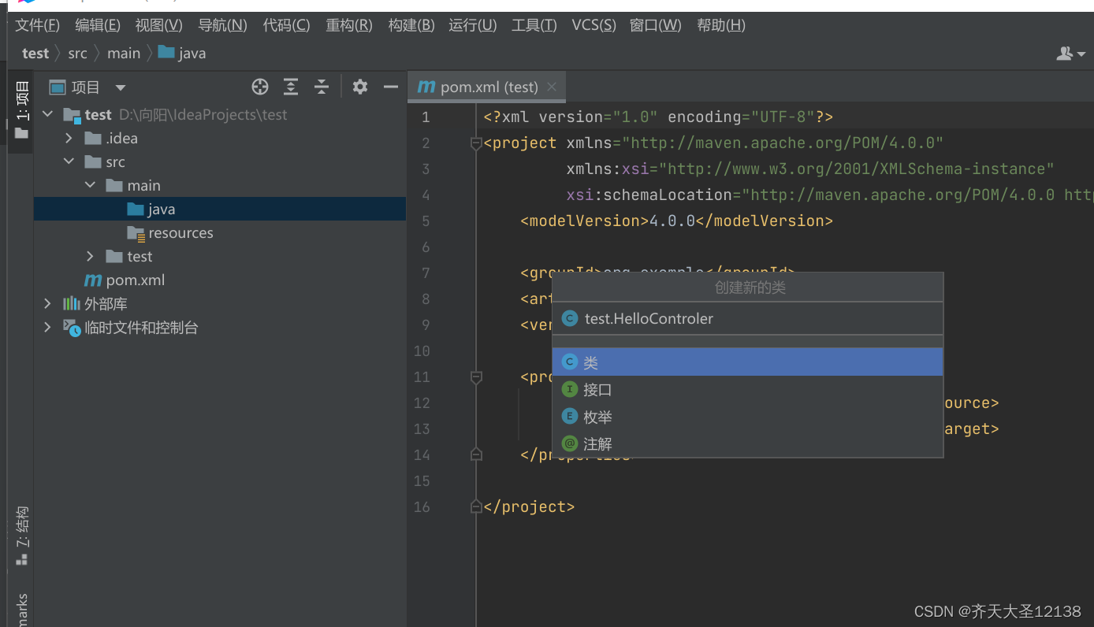
Task: Click the Maven m icon on editor tab
Action: tap(426, 87)
